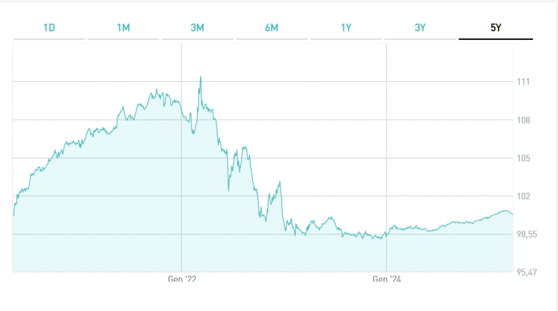Show the 3M price history
Screen dimensions: 558x311
197,28
